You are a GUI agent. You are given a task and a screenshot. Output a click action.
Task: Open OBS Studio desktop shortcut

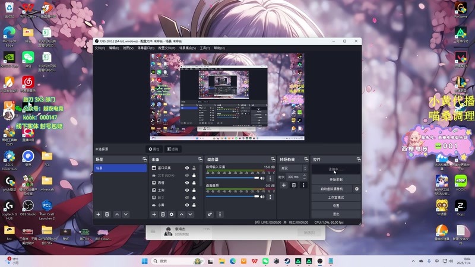[28, 208]
